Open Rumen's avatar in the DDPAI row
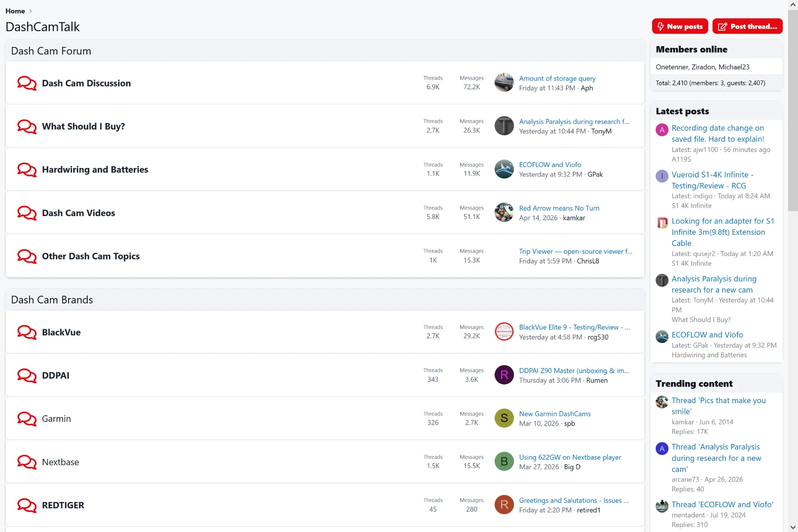Image resolution: width=798 pixels, height=532 pixels. tap(504, 375)
